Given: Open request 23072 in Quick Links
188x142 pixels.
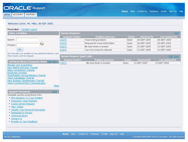Looking at the screenshot, I should coord(63,63).
